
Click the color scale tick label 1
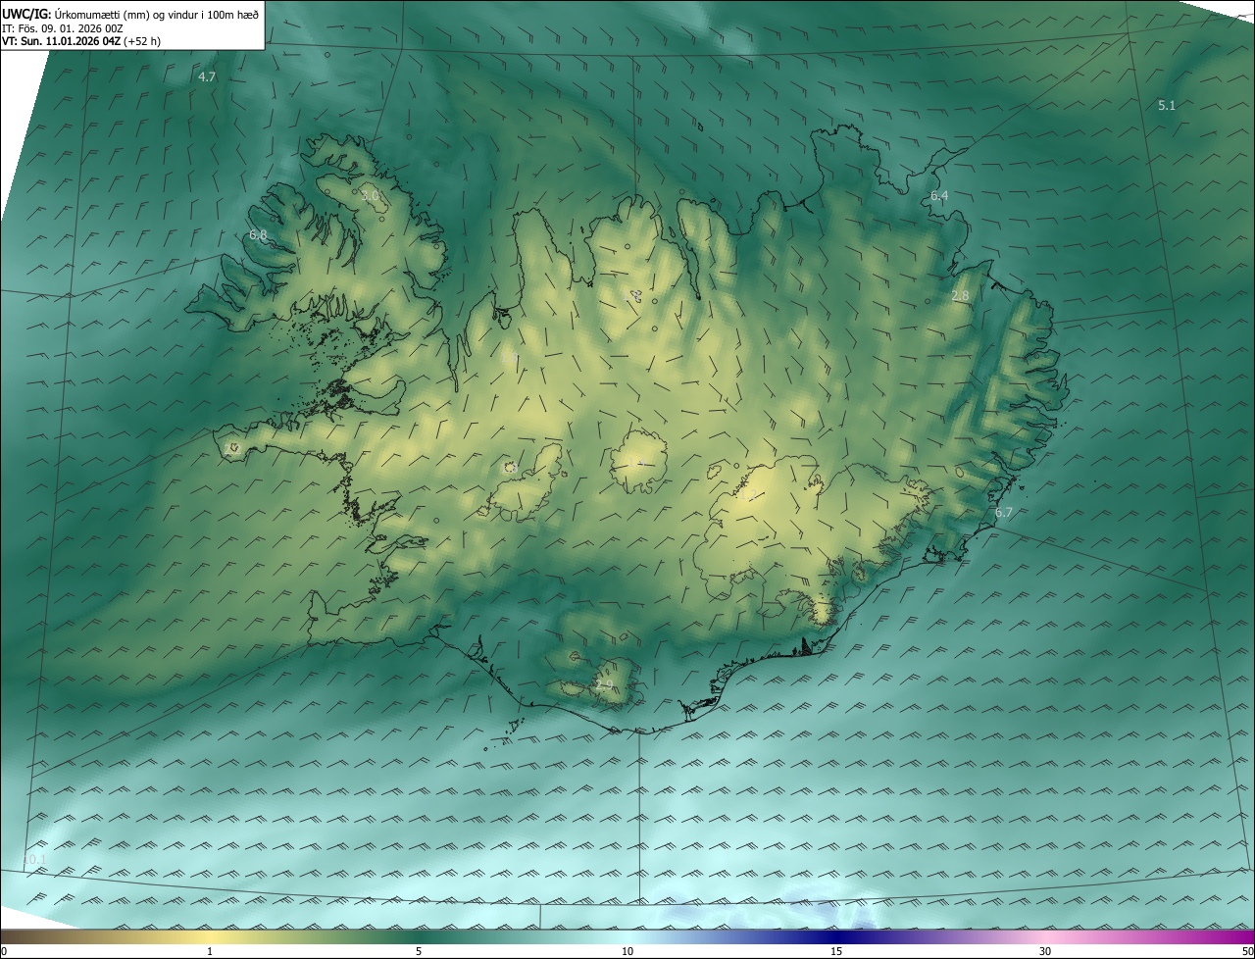(x=210, y=951)
